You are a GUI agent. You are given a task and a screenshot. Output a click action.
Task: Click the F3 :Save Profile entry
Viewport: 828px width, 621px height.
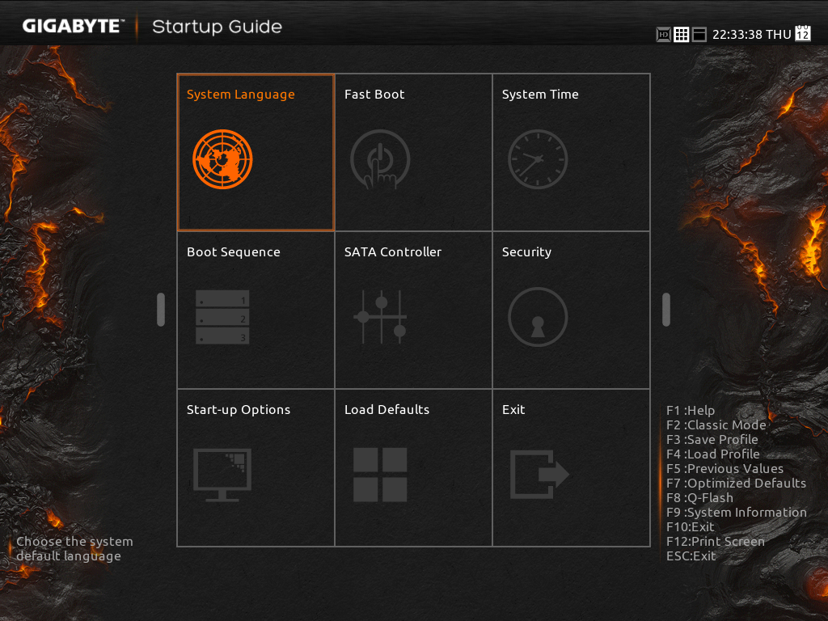tap(712, 439)
